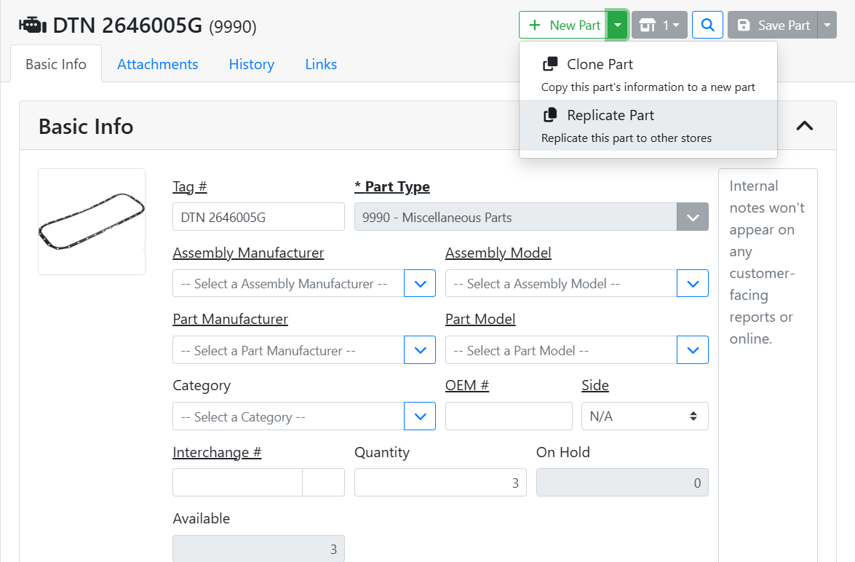Open the Save Part dropdown arrow

(x=827, y=25)
